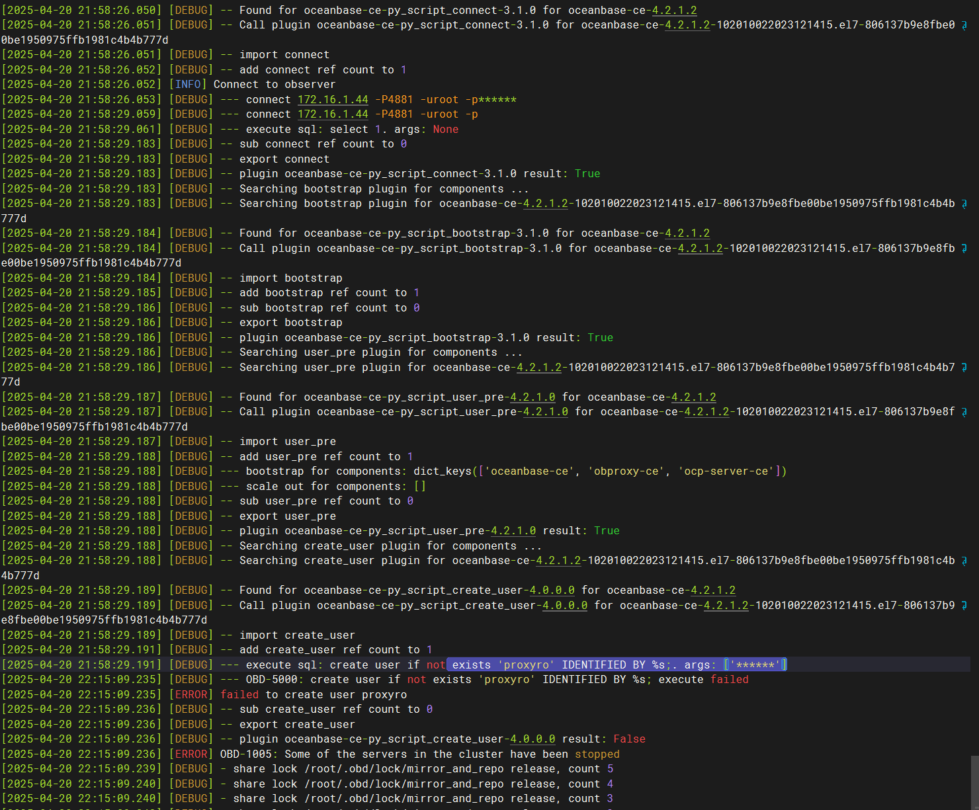Screen dimensions: 979x810
Task: Click red 'None' in 'execute sql: select 1' line
Action: click(446, 130)
